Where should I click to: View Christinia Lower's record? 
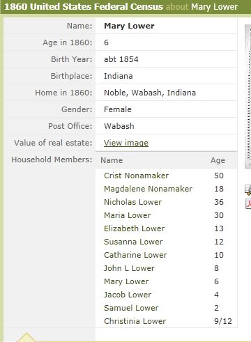click(135, 321)
